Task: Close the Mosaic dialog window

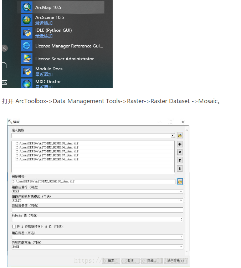Action: [x=183, y=122]
